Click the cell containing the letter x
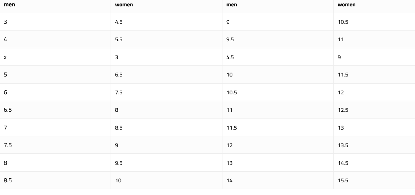 (5, 57)
